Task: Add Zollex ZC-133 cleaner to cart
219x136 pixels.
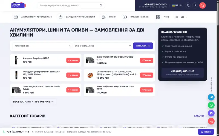Action: pos(73,75)
